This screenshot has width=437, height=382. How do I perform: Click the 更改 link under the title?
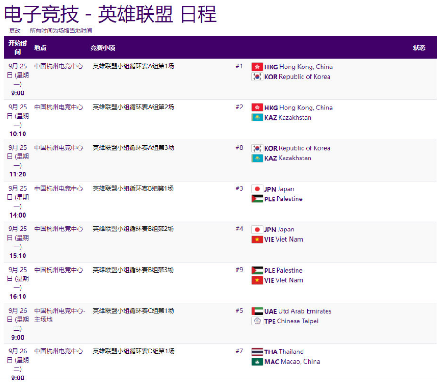[x=15, y=30]
